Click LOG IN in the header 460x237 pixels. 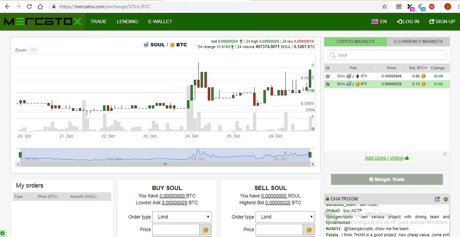click(408, 22)
